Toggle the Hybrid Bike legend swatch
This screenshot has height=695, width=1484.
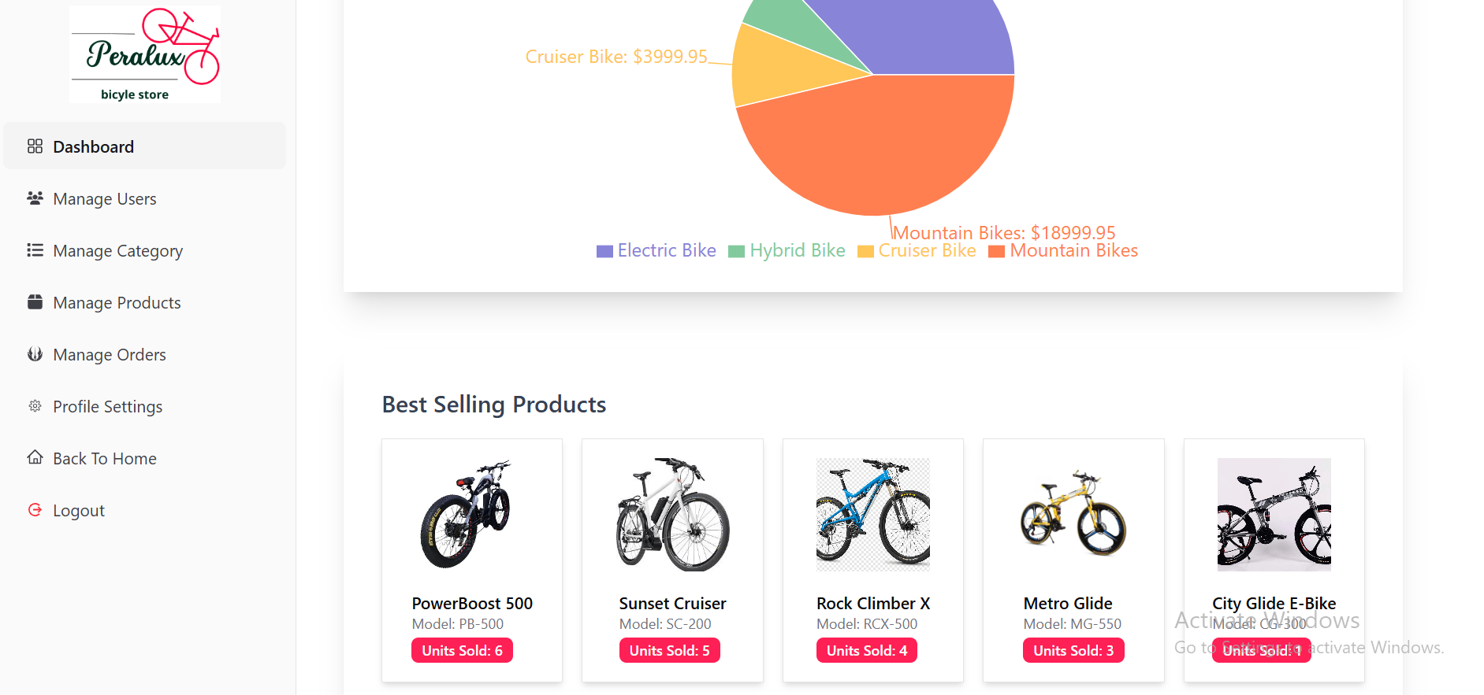(736, 252)
